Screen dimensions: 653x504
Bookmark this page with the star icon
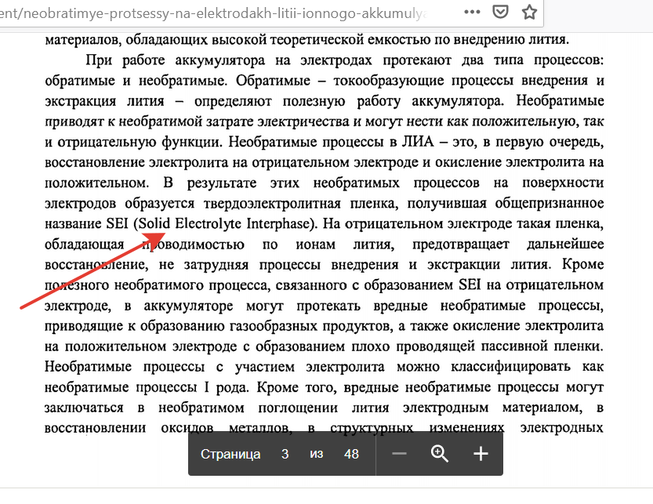coord(529,13)
